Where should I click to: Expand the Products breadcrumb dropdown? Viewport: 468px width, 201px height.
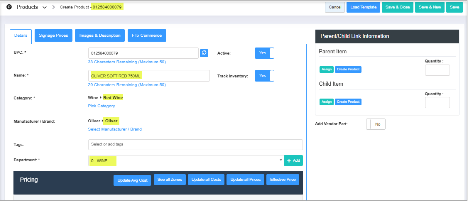[x=45, y=8]
